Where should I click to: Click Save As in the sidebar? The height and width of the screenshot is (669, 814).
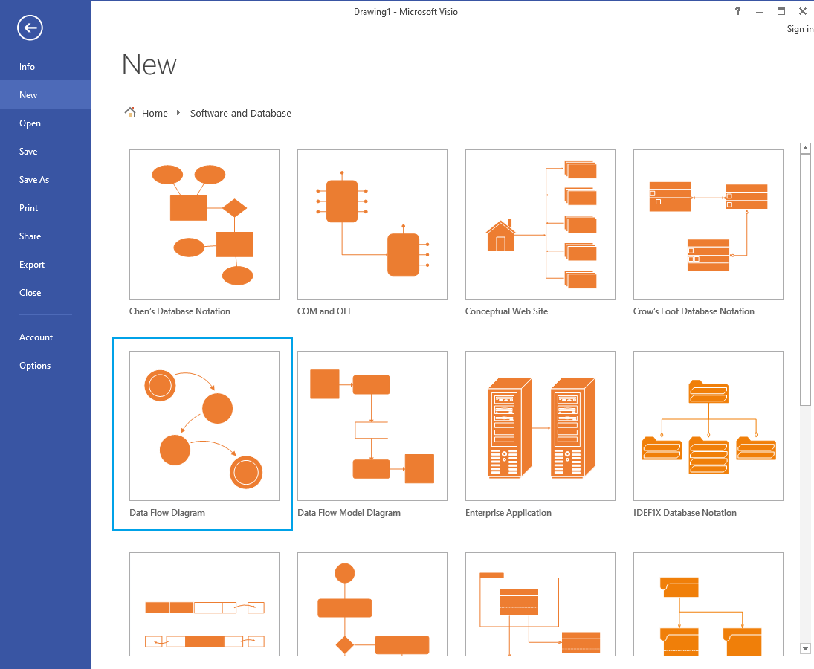pyautogui.click(x=34, y=180)
